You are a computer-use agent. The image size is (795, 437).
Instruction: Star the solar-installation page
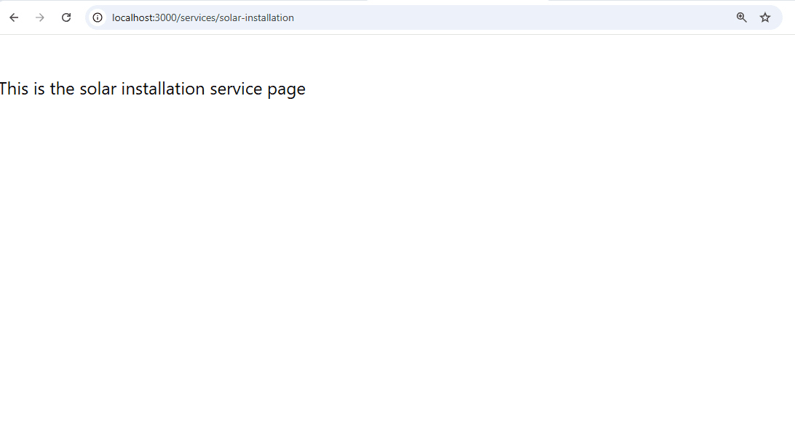[x=765, y=17]
